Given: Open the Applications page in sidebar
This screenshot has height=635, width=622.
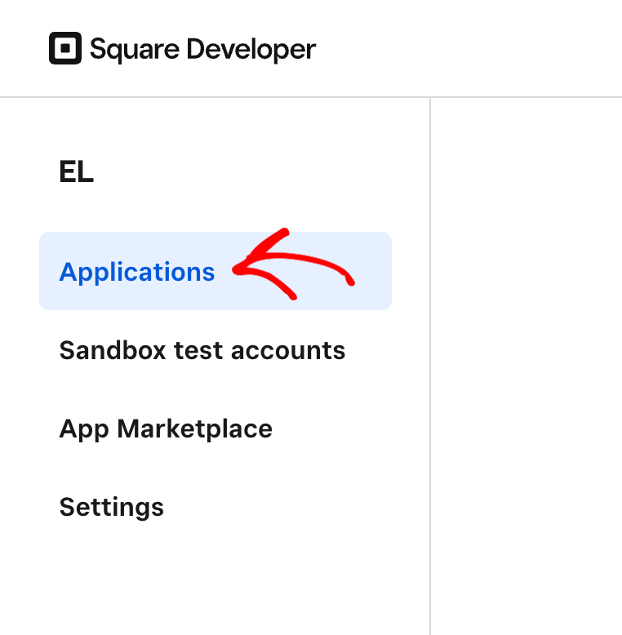Looking at the screenshot, I should click(x=136, y=272).
